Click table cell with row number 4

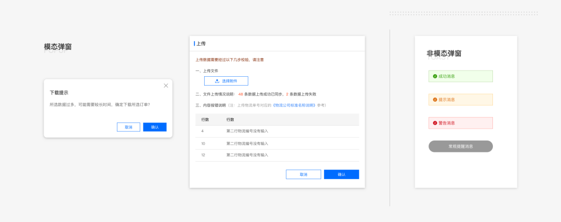point(203,131)
